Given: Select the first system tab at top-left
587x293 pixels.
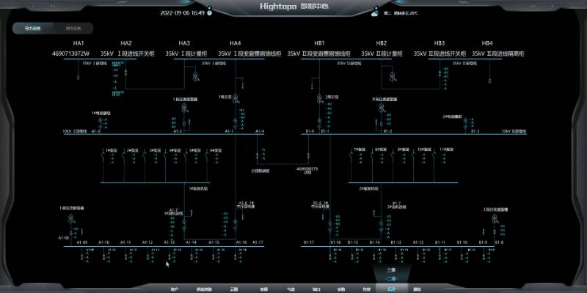Looking at the screenshot, I should 33,29.
